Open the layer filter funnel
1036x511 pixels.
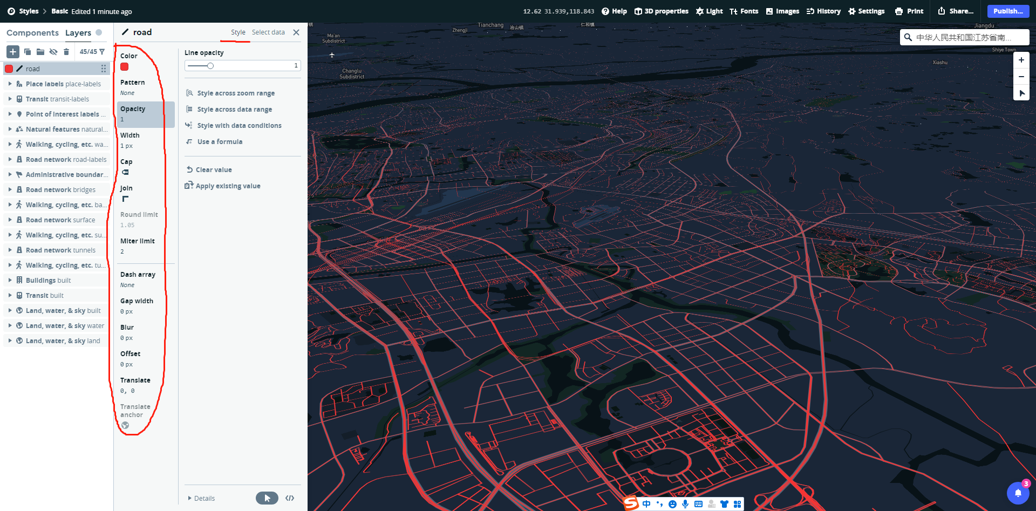(102, 52)
